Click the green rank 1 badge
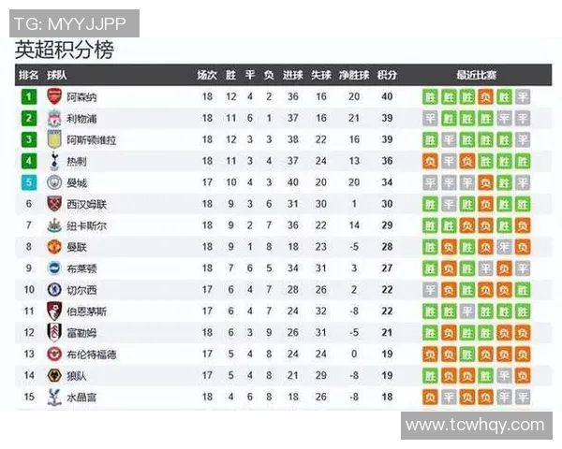 [29, 96]
